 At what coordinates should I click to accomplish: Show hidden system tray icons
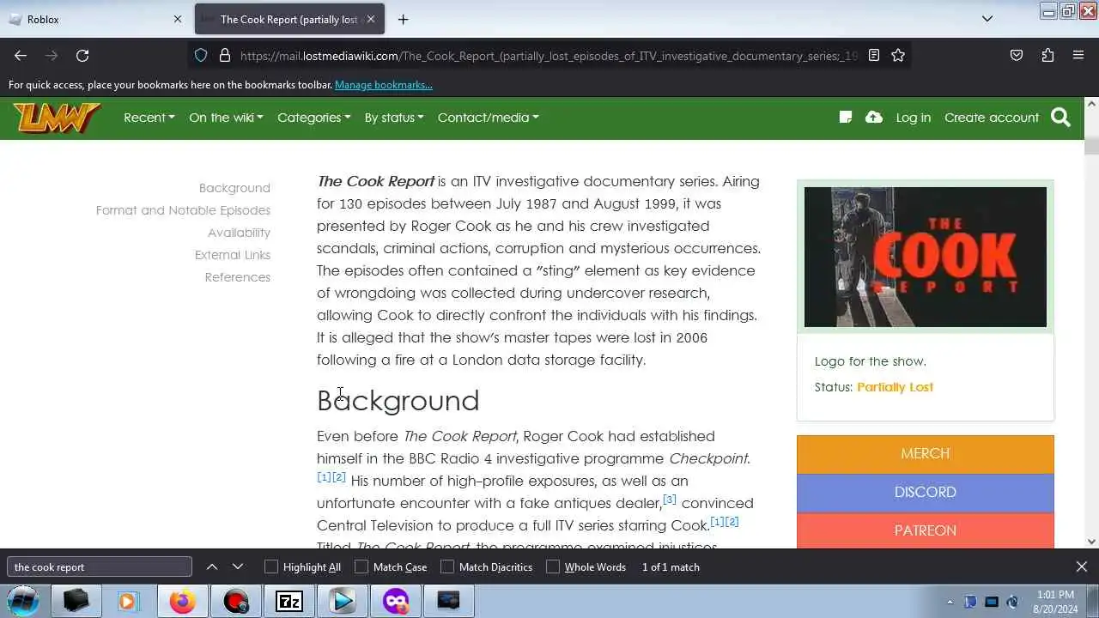[x=950, y=602]
